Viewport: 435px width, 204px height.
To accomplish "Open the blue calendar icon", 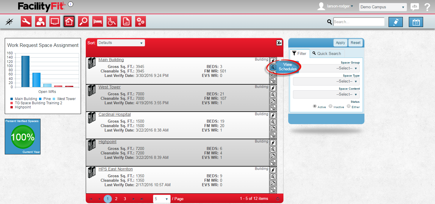I will point(416,22).
